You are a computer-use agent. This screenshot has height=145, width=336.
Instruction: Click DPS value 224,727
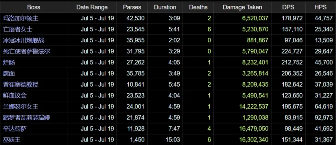click(x=292, y=51)
